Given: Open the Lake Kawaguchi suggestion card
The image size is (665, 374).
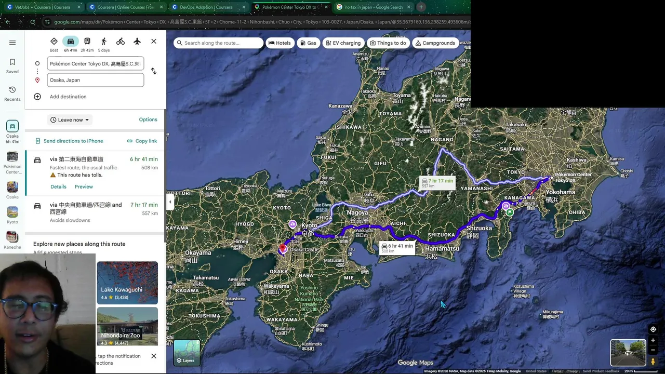Looking at the screenshot, I should click(127, 283).
